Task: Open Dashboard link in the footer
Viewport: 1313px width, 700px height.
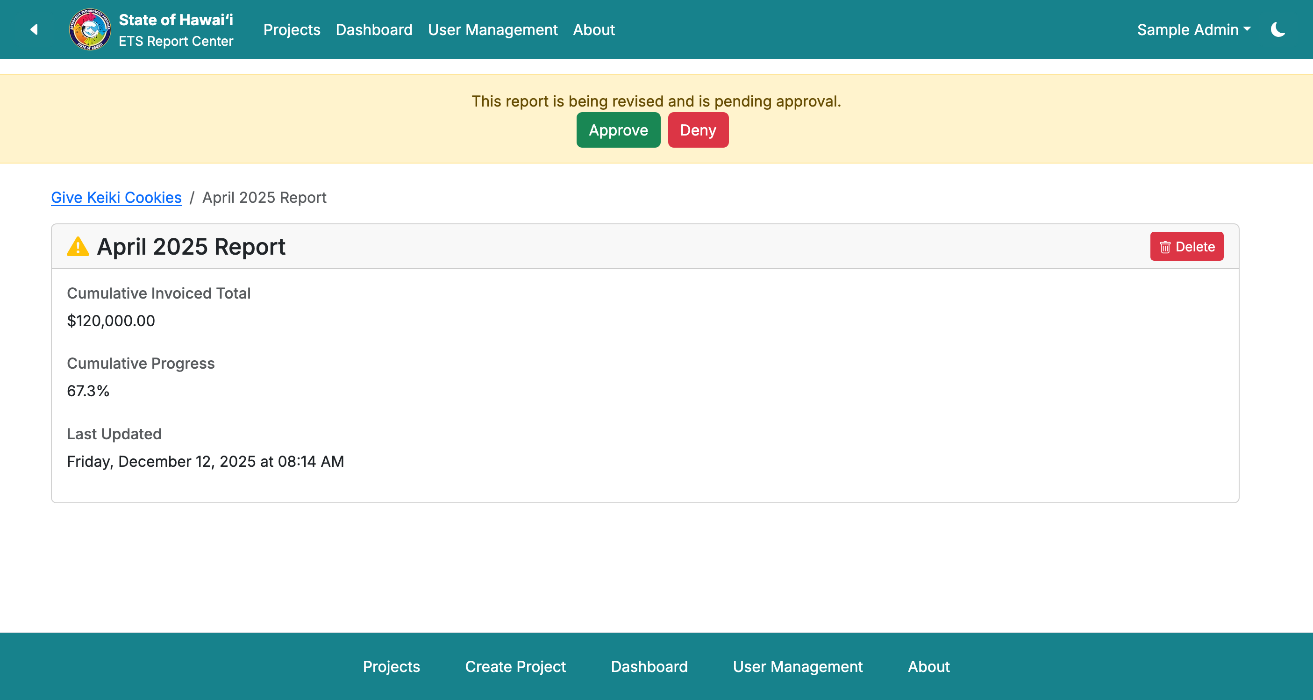Action: [649, 666]
